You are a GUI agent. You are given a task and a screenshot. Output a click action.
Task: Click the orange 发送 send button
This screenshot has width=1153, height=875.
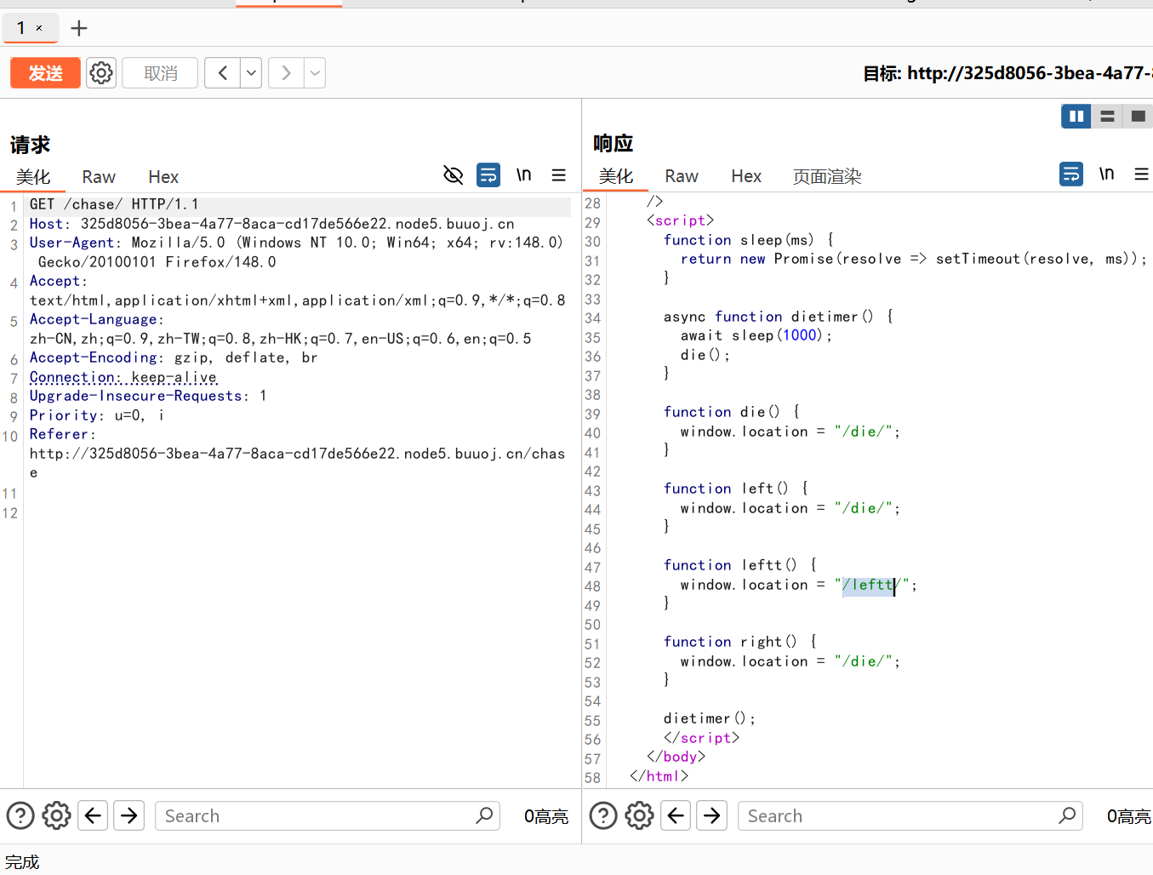coord(45,73)
